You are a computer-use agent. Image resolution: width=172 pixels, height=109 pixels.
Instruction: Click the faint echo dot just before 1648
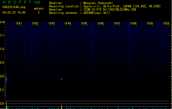click(133, 79)
